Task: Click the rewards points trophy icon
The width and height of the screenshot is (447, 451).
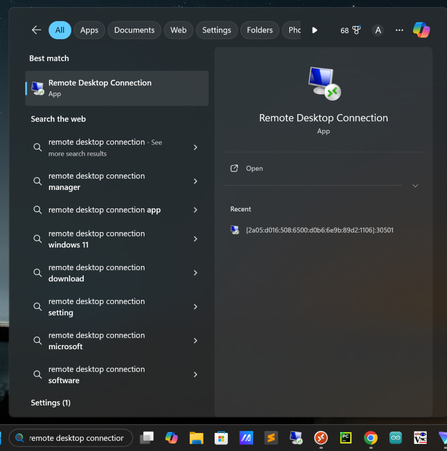Action: pyautogui.click(x=356, y=30)
